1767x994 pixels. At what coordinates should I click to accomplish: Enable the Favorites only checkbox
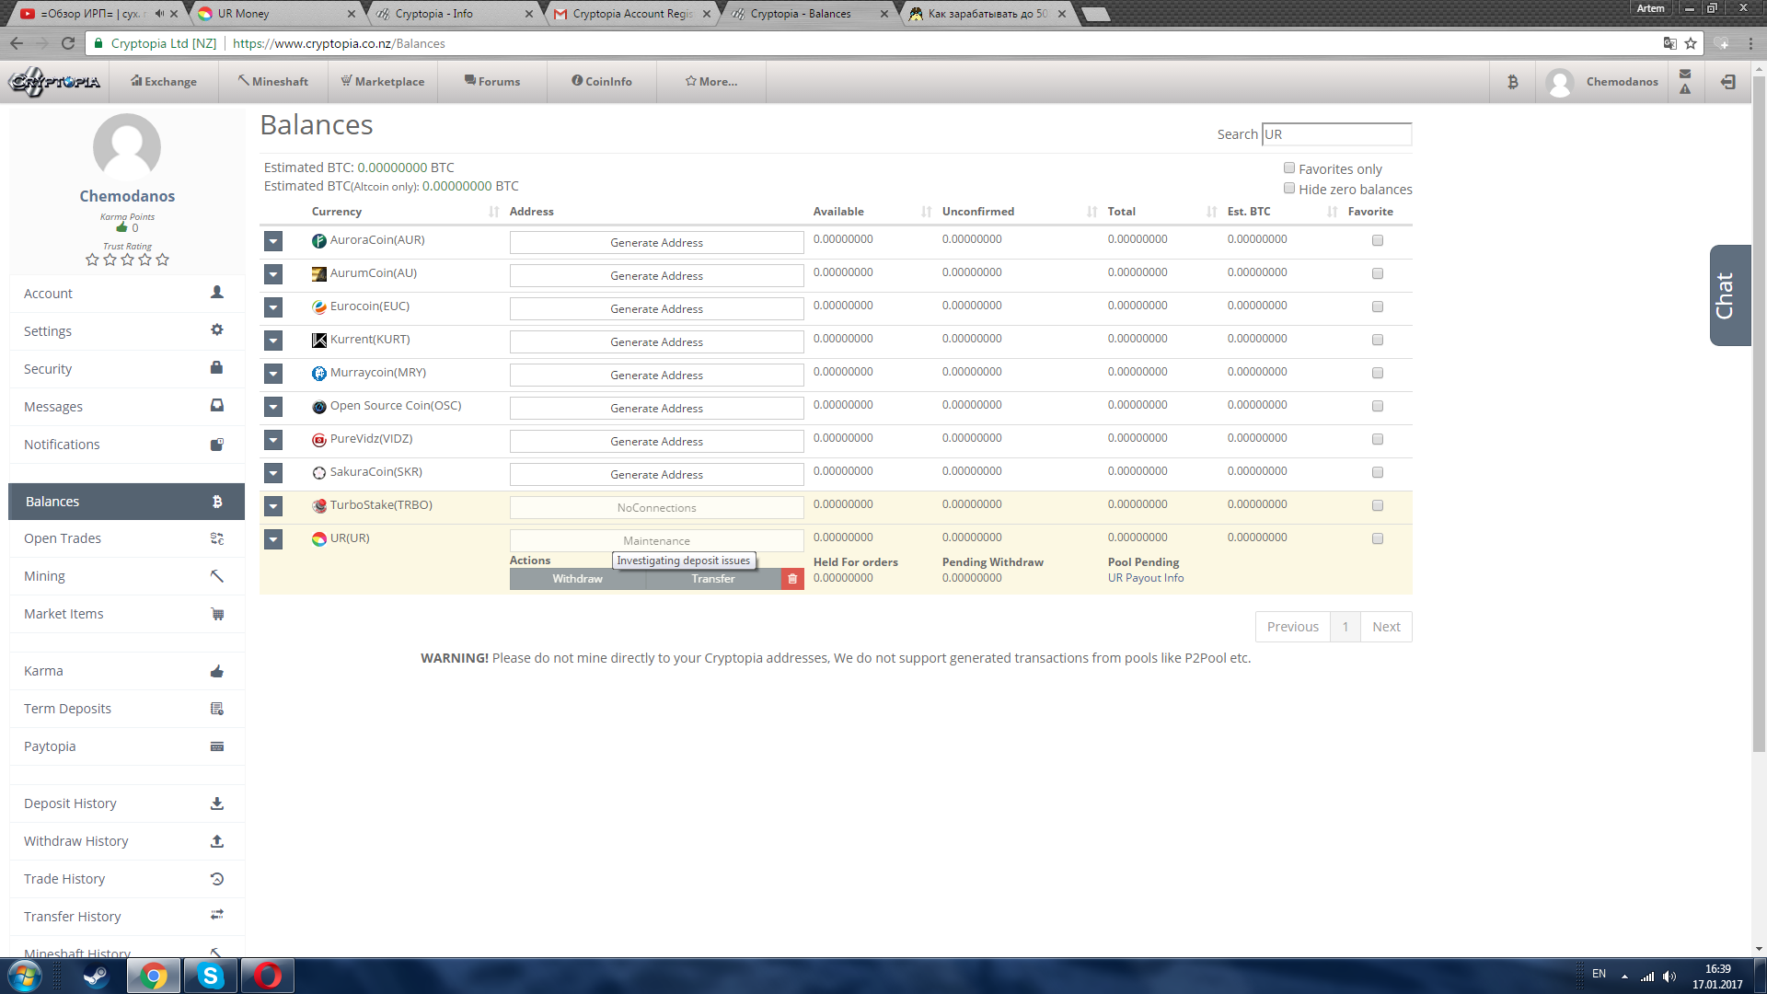1289,168
